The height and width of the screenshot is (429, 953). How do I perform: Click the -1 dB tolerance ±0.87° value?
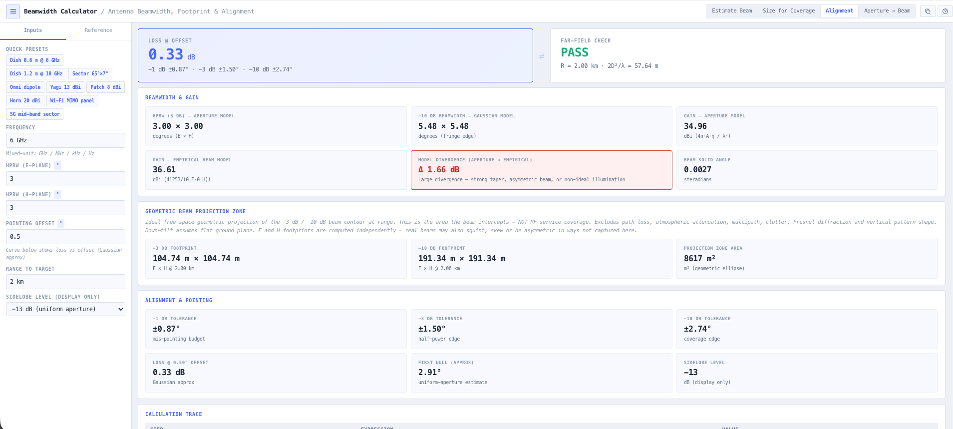tap(166, 329)
